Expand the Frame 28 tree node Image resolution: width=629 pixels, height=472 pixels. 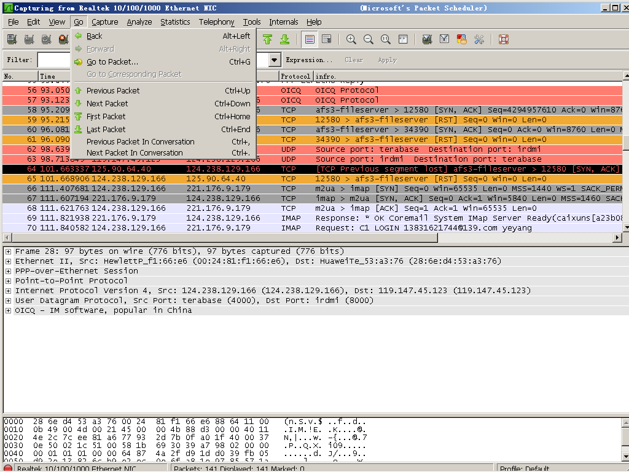tap(8, 251)
